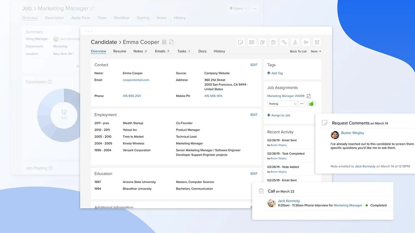Viewport: 415px width, 233px height.
Task: Click the attachment link icon in the toolbar
Action: point(284,42)
